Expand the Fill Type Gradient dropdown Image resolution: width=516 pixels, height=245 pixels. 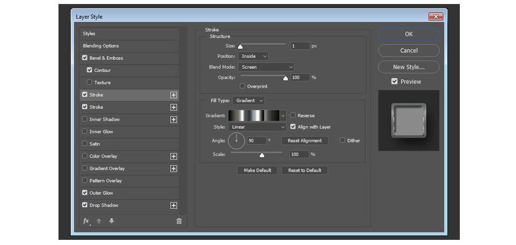(x=249, y=101)
